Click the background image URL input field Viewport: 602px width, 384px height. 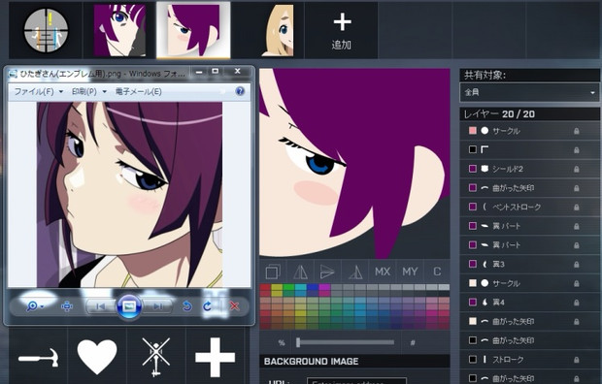(356, 381)
